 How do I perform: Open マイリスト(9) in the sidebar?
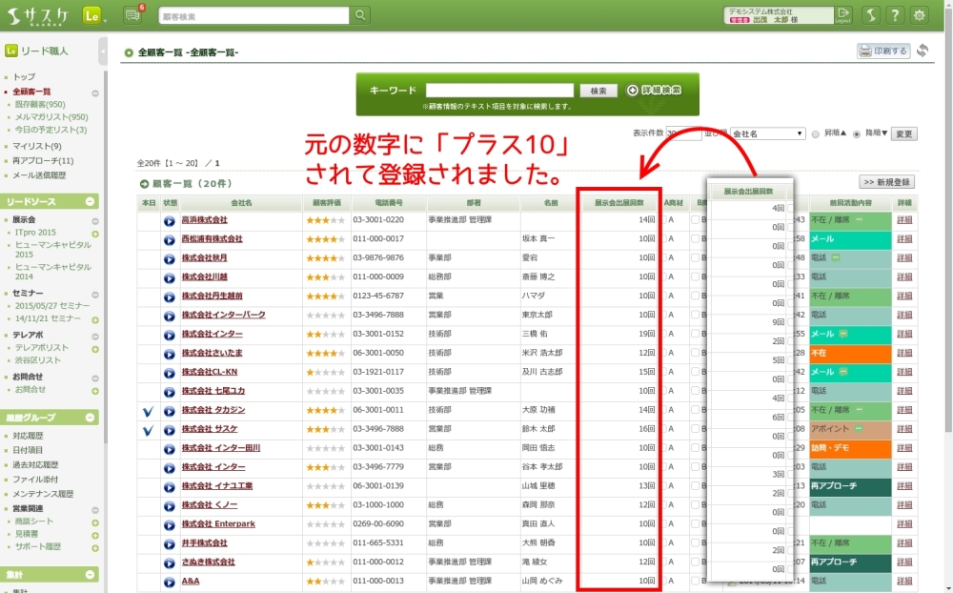click(x=37, y=146)
